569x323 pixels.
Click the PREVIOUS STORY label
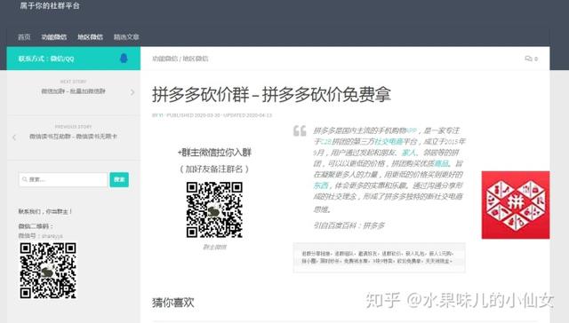point(73,127)
